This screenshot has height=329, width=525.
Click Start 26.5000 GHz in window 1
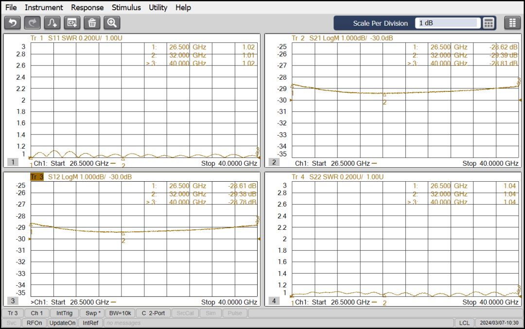tap(80, 163)
